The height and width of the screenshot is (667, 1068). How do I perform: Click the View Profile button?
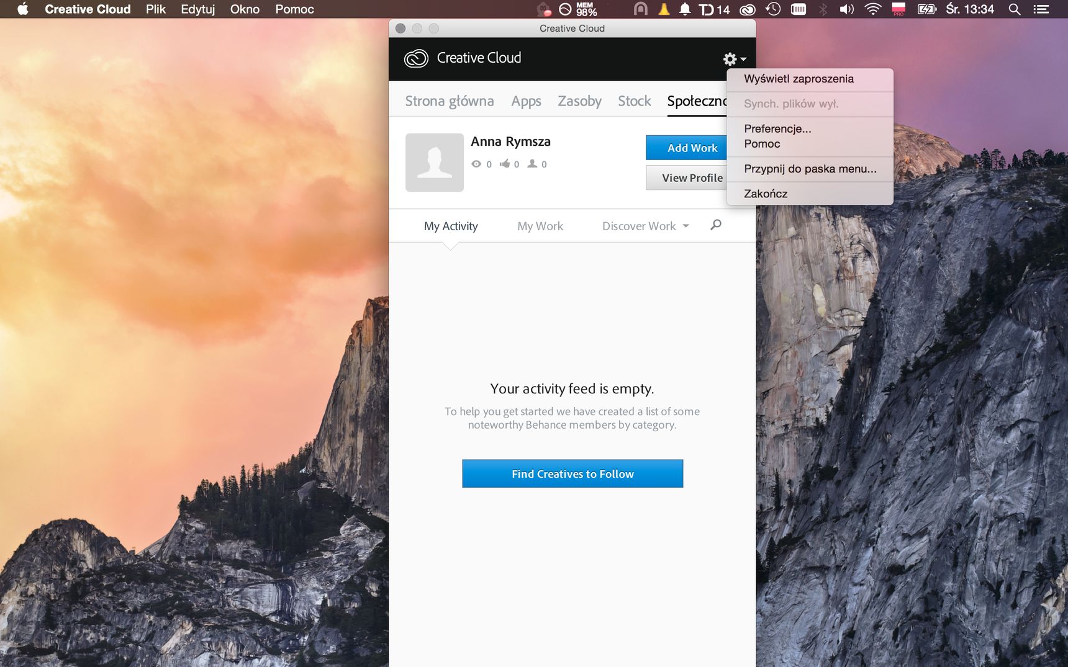pyautogui.click(x=686, y=177)
